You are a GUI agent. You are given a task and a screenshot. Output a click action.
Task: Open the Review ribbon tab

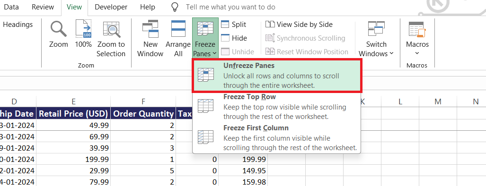pos(43,7)
